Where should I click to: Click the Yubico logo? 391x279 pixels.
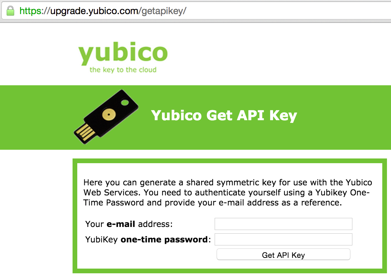point(123,54)
